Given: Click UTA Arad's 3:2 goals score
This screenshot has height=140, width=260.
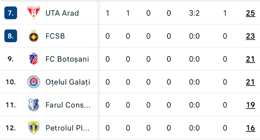Looking at the screenshot, I should pyautogui.click(x=194, y=13).
